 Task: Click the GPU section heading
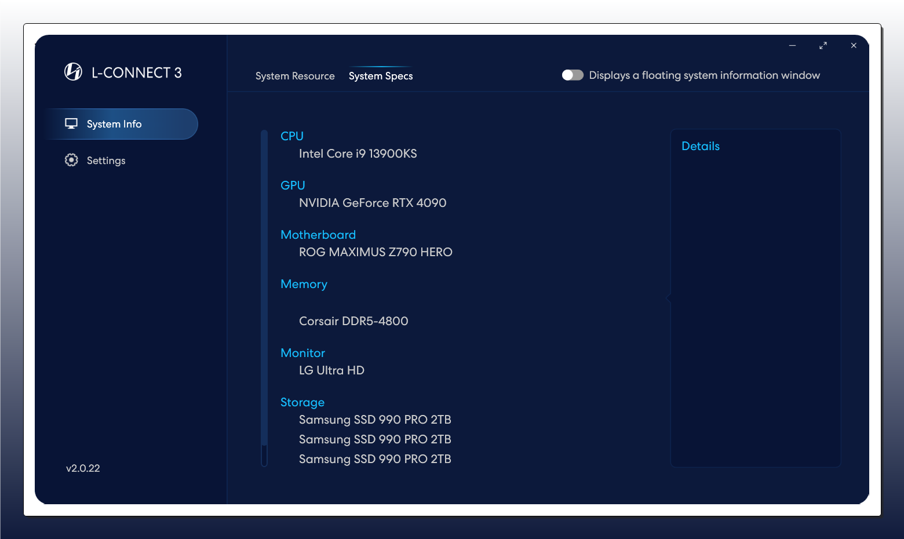click(x=293, y=185)
